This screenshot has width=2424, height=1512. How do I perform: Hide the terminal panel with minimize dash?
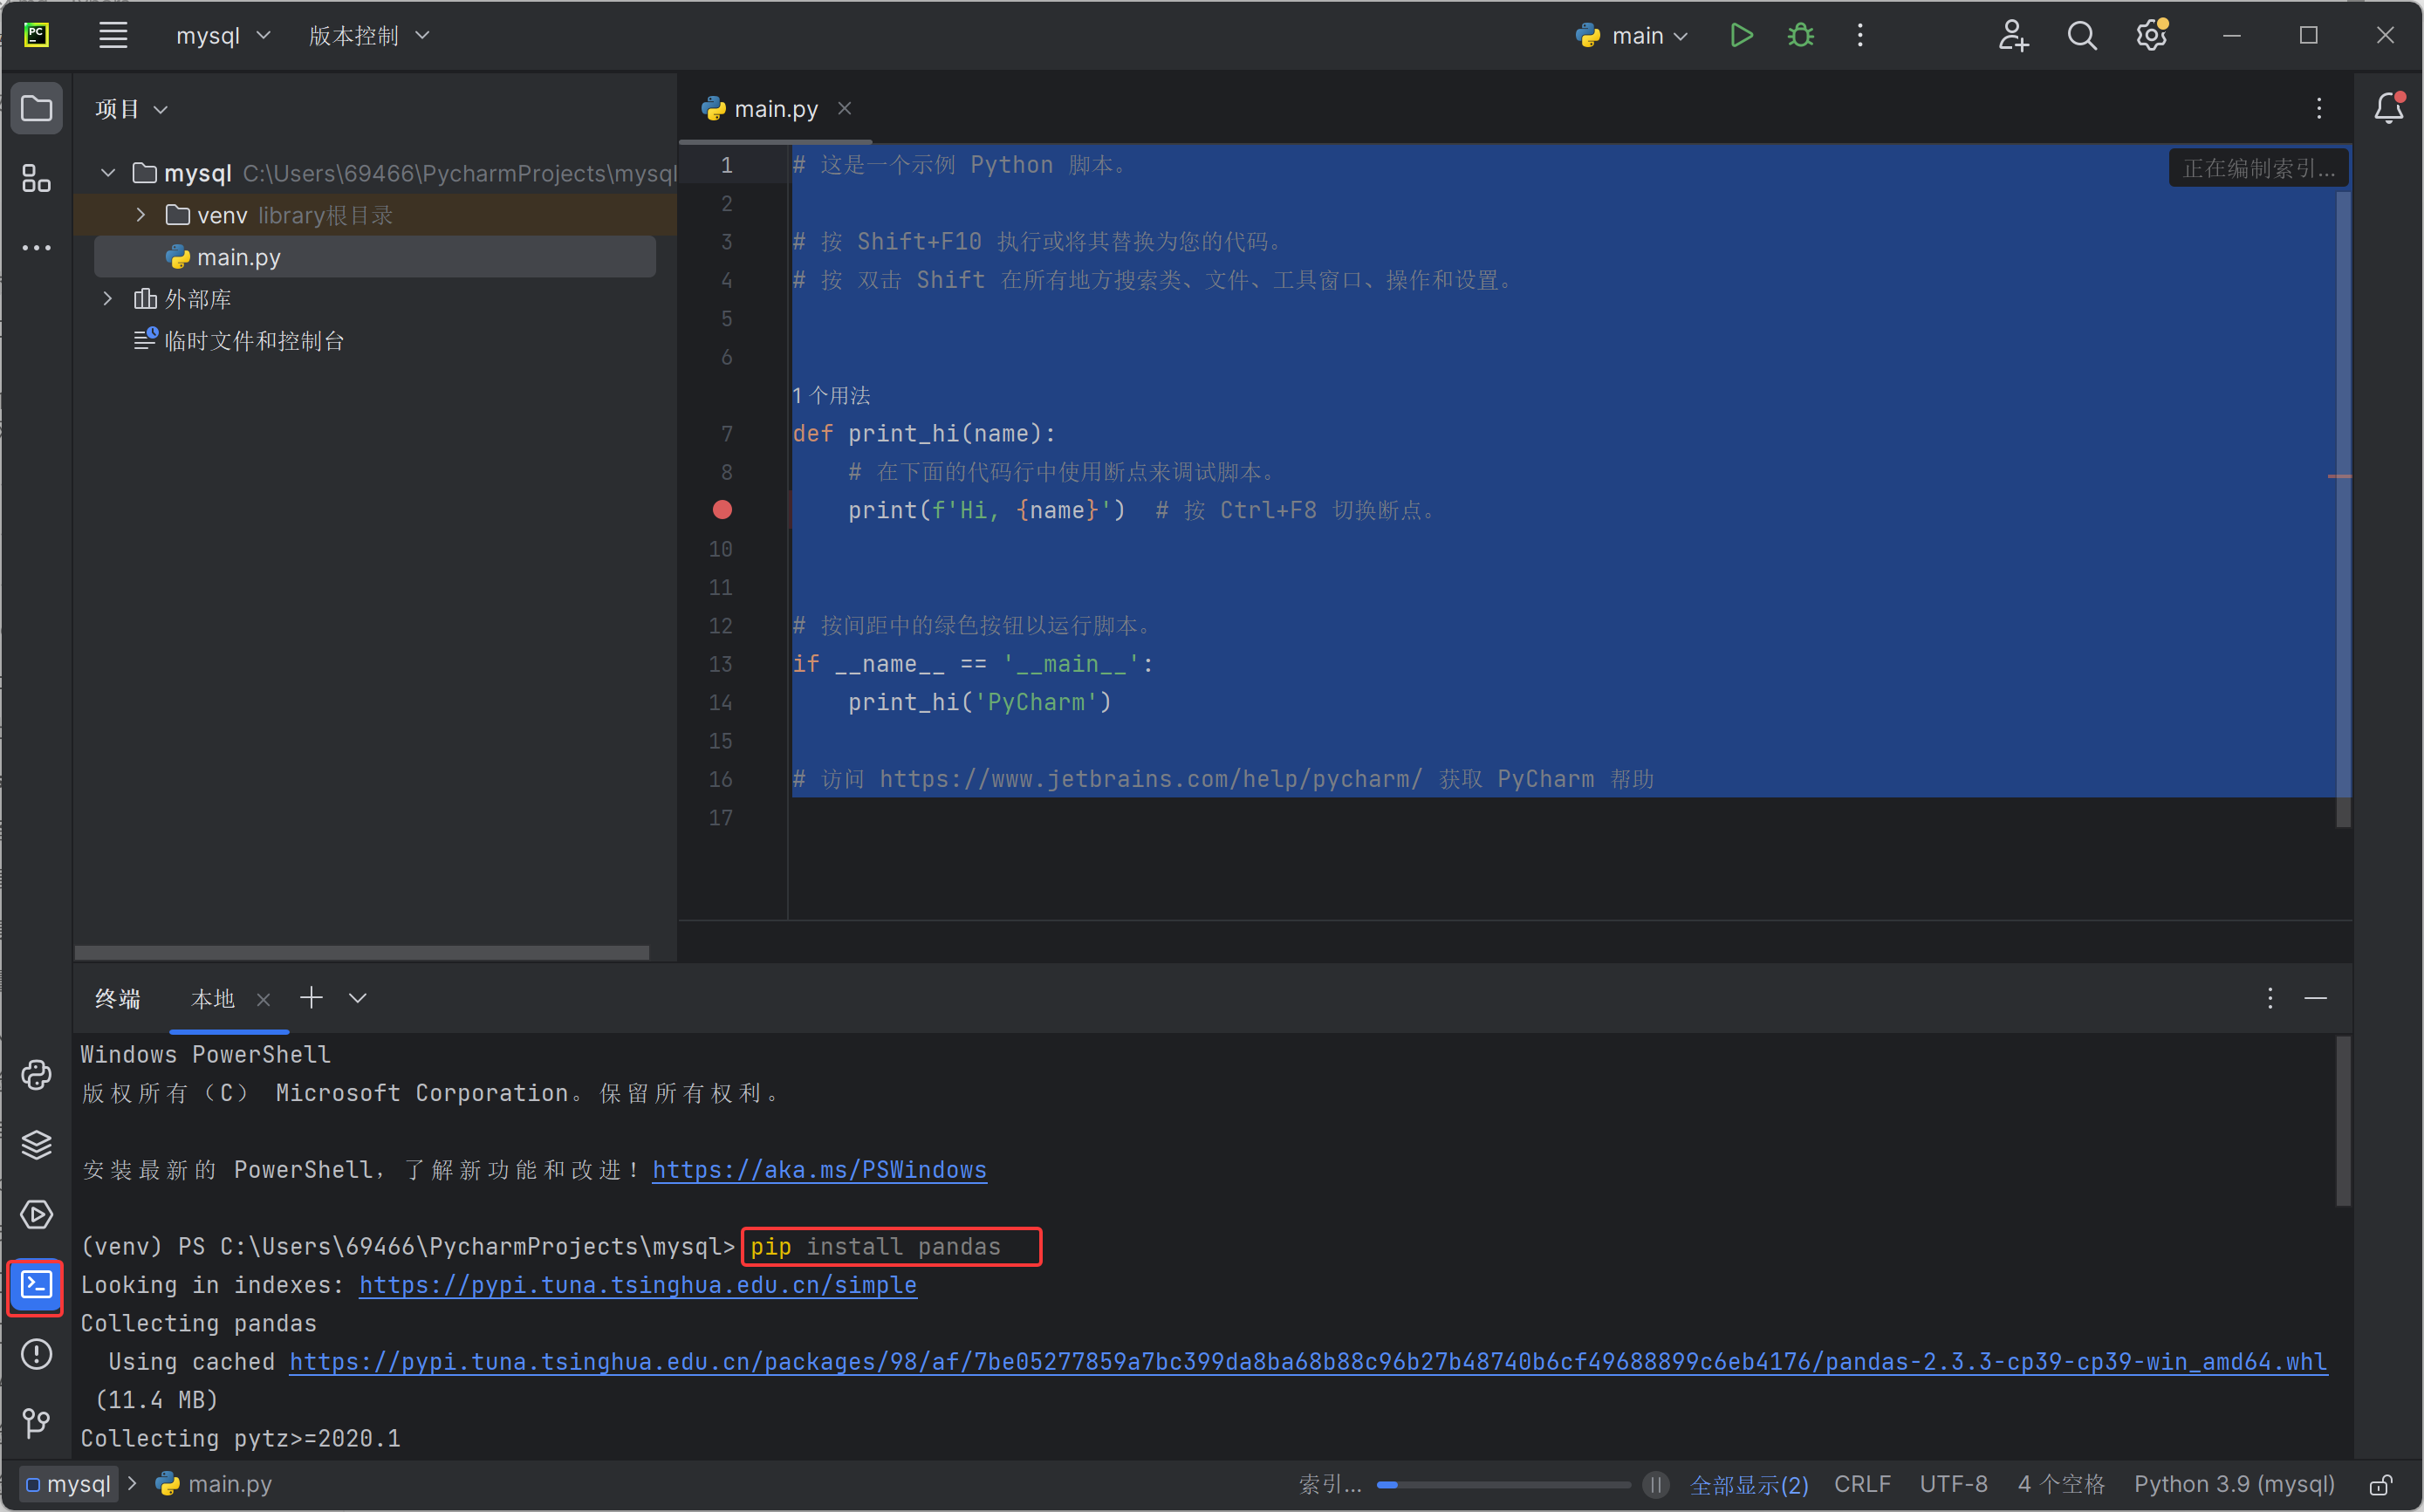click(x=2315, y=998)
